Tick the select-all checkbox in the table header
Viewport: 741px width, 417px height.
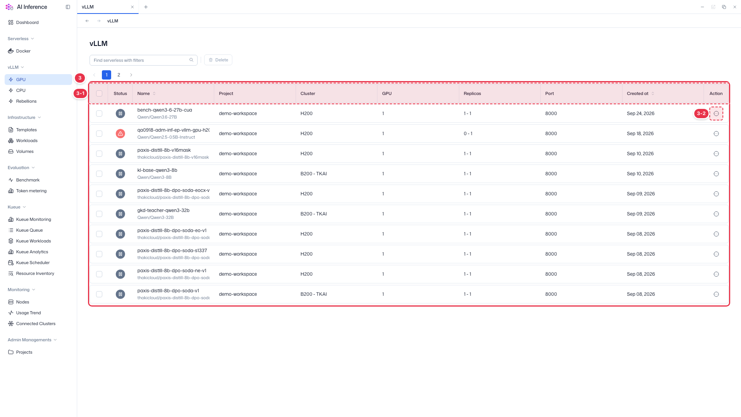[99, 93]
